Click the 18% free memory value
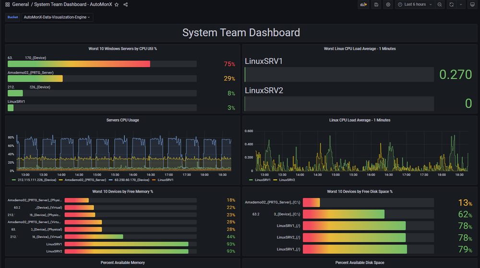Screen dimensions: 480x268 click(x=231, y=200)
